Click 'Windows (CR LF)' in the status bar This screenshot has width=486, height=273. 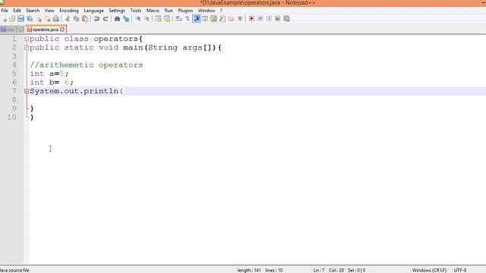(429, 270)
